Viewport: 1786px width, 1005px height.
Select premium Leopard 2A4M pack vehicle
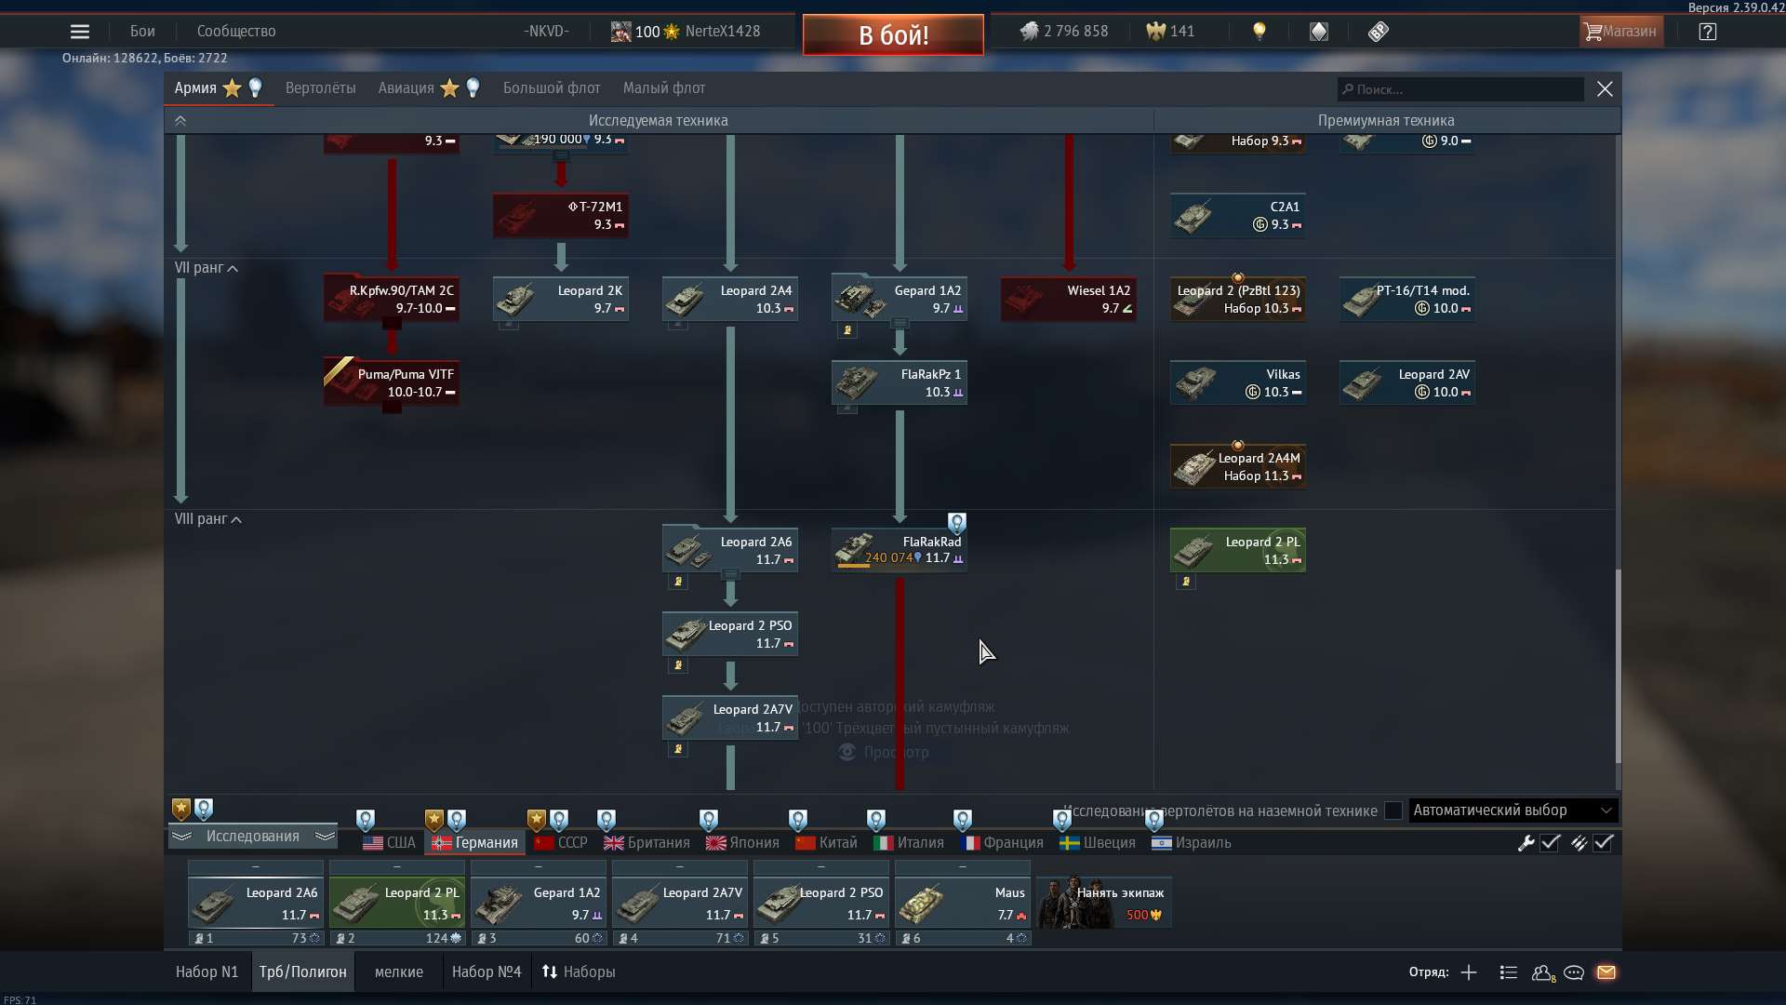1238,466
